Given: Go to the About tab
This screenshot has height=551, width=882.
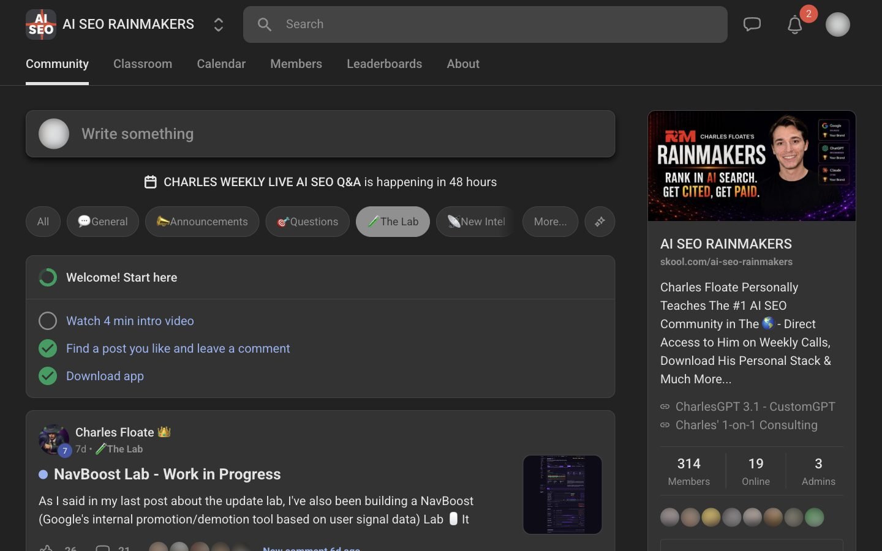Looking at the screenshot, I should [463, 64].
